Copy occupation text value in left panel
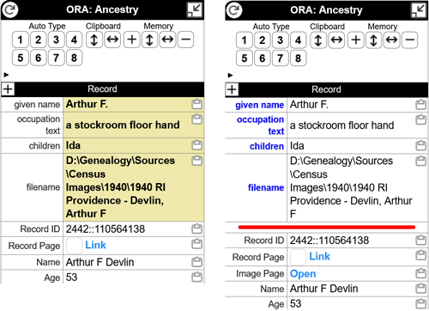 coord(196,119)
